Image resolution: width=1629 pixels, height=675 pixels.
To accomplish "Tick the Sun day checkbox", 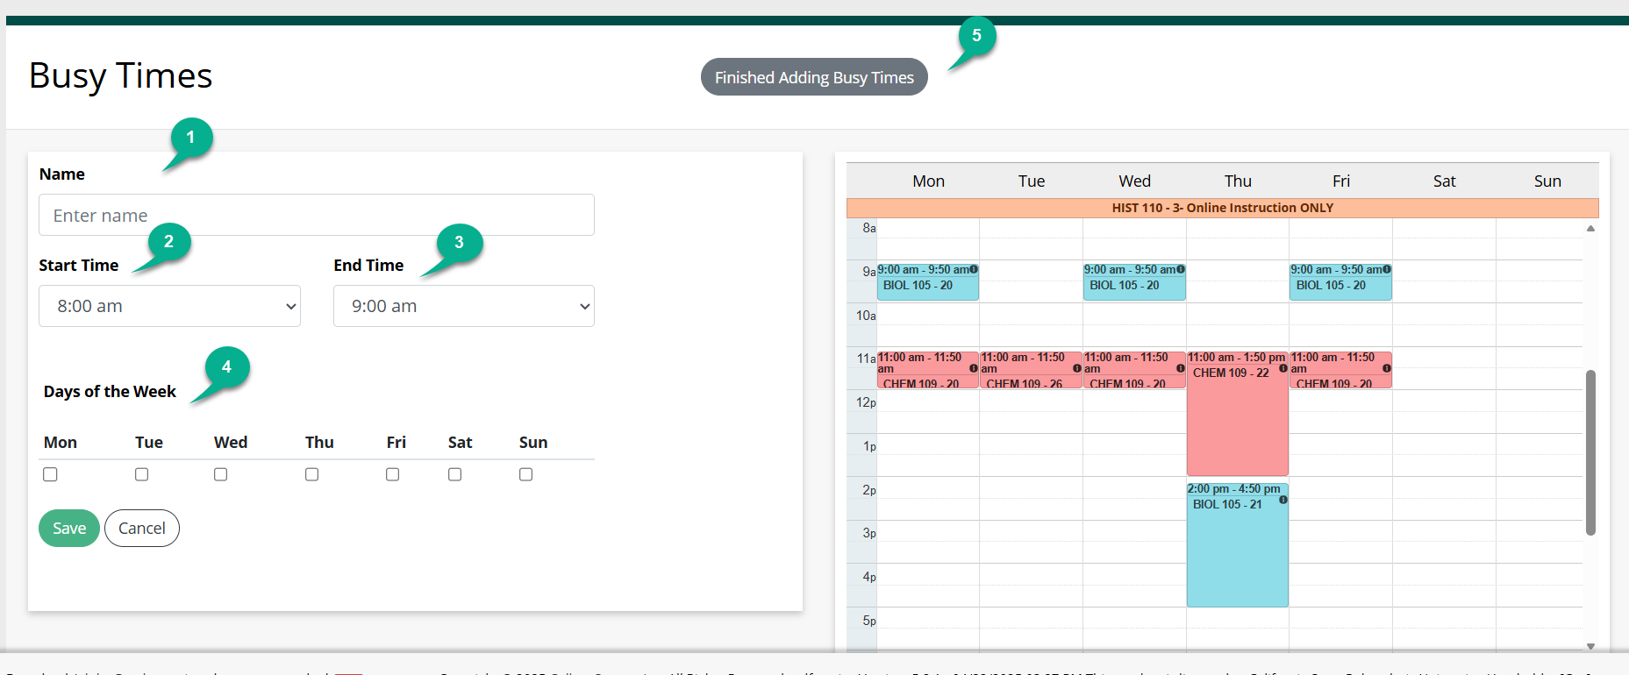I will [525, 474].
